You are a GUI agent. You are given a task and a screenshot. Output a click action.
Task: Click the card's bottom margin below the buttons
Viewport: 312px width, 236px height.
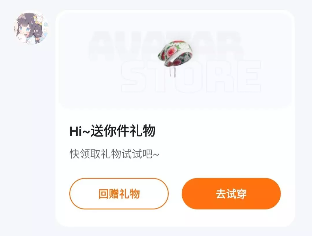click(175, 218)
